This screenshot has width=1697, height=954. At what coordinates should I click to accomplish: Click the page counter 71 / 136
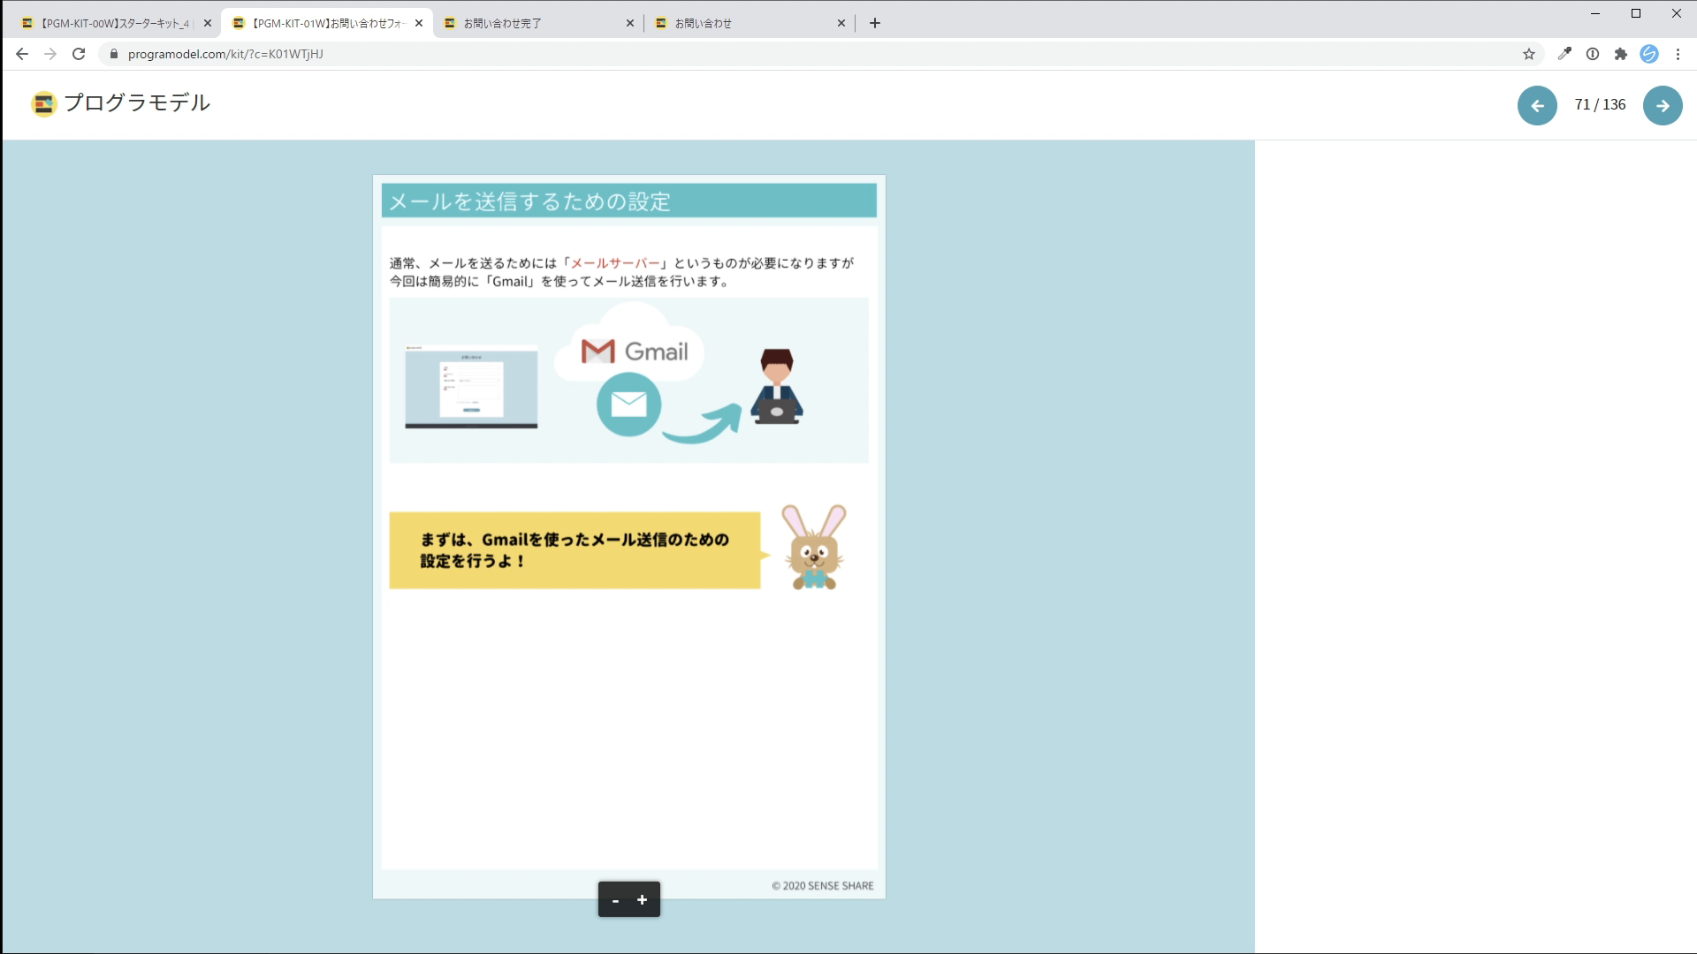(1600, 105)
